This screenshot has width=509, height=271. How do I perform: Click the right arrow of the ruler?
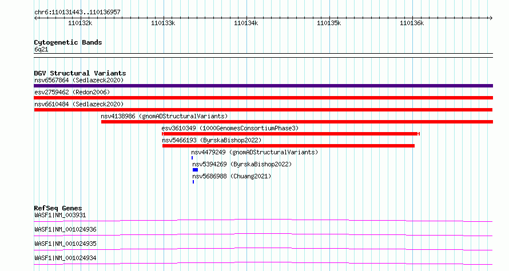491,18
